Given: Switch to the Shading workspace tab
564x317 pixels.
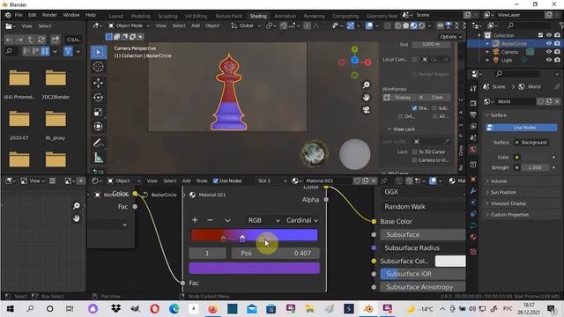Looking at the screenshot, I should [258, 16].
